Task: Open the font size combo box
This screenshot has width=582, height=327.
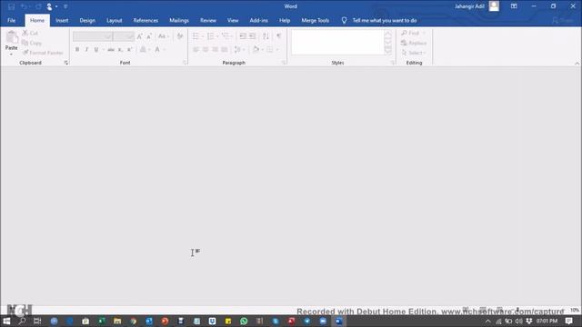Action: pos(124,36)
